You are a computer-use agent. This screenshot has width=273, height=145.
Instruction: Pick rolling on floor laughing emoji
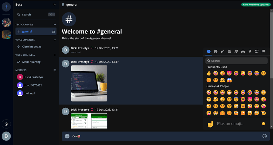pyautogui.click(x=250, y=92)
